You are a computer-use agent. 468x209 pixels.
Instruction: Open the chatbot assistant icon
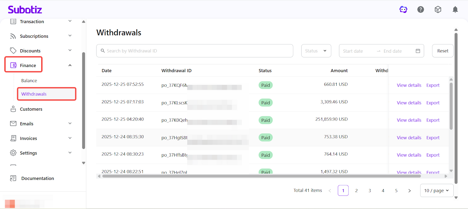[x=403, y=10]
